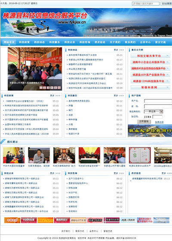Click the 全站搜索 search button
The width and height of the screenshot is (172, 241).
(x=166, y=3)
